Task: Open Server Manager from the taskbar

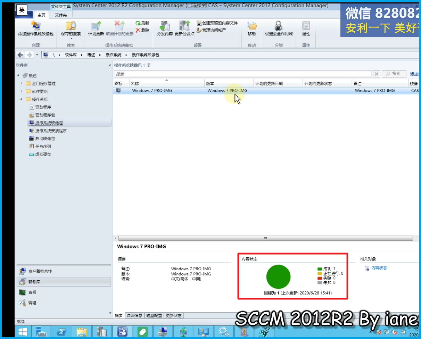Action: pos(41,331)
